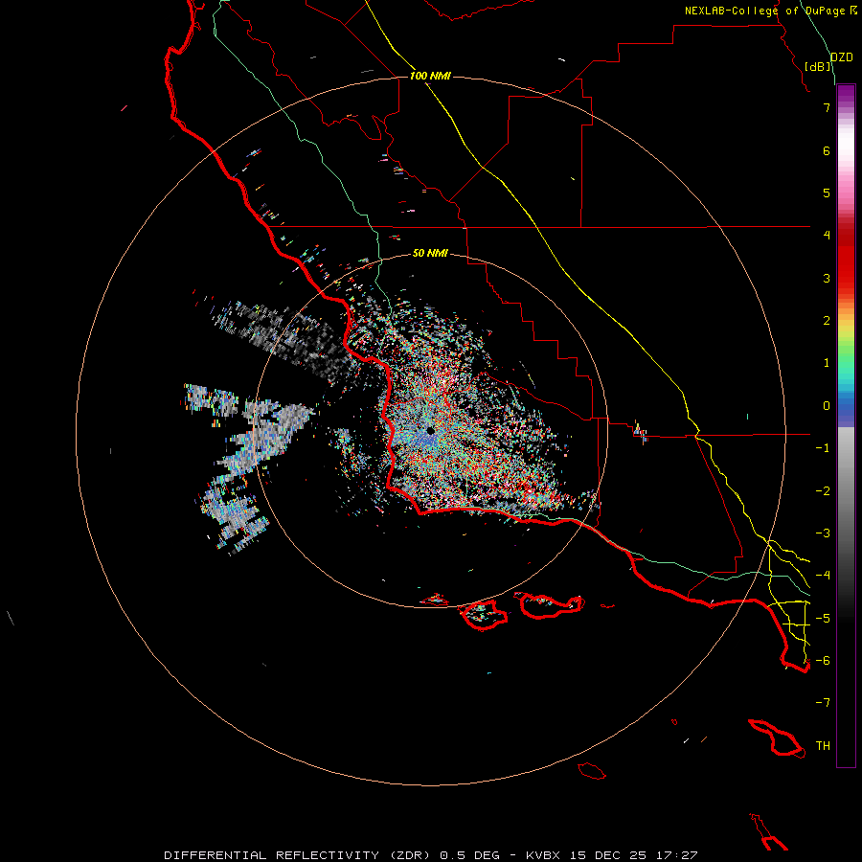
Task: Click the 2 value on the color scale
Action: pyautogui.click(x=827, y=321)
